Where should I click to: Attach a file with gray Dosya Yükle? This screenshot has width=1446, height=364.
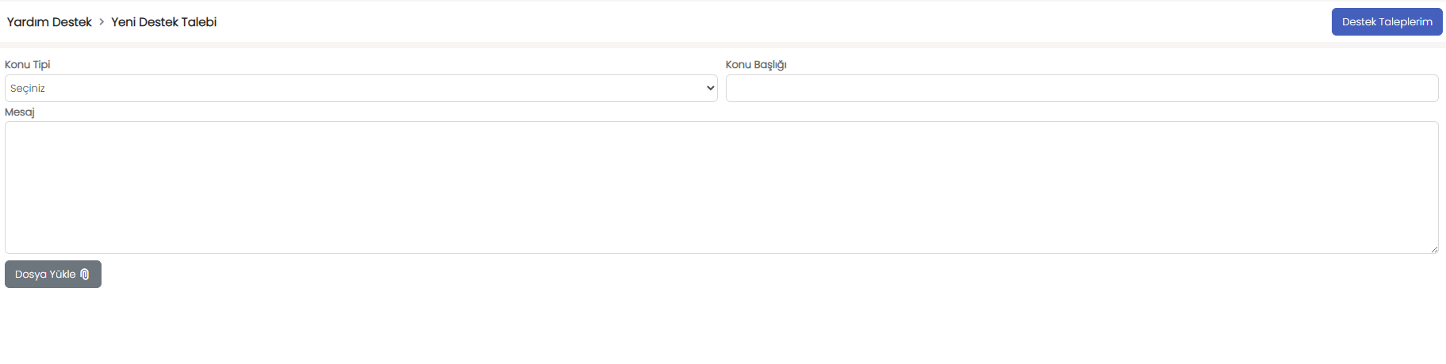click(53, 275)
